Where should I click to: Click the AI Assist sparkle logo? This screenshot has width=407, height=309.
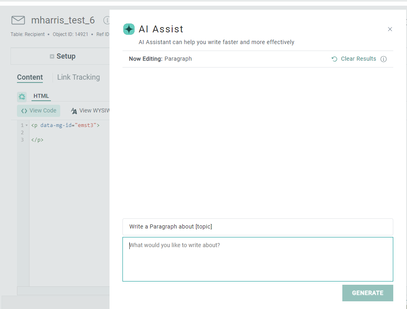(129, 29)
